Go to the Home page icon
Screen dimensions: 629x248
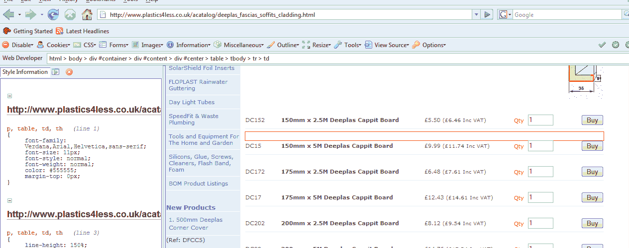click(x=87, y=14)
